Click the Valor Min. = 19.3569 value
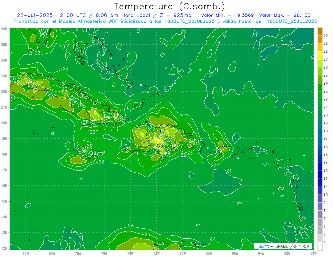 (227, 15)
